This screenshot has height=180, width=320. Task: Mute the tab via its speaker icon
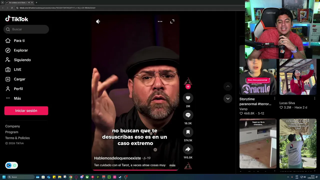tap(29, 2)
